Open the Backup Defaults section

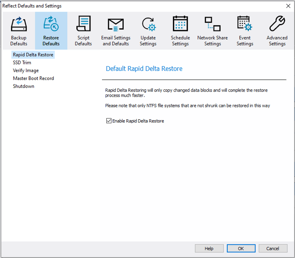pos(19,31)
